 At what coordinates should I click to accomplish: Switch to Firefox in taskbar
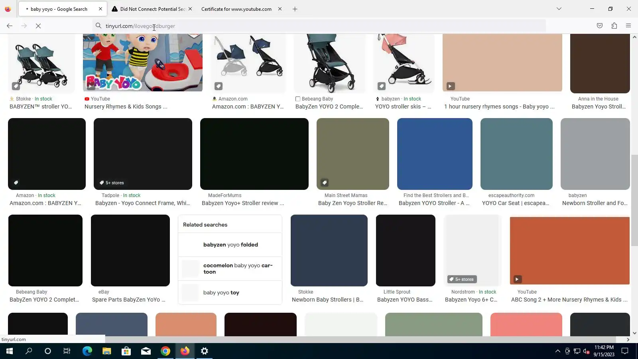click(x=185, y=351)
